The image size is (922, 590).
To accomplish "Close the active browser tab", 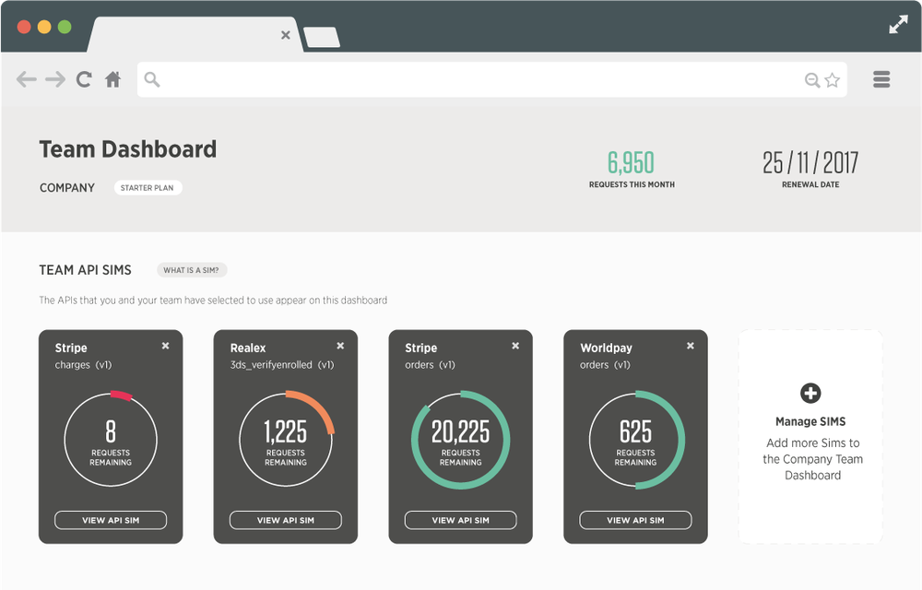I will [285, 35].
